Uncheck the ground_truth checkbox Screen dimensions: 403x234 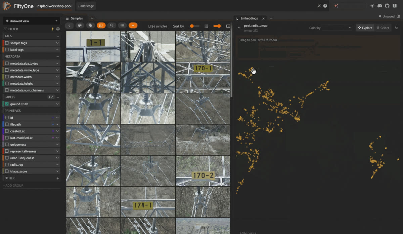[7, 104]
